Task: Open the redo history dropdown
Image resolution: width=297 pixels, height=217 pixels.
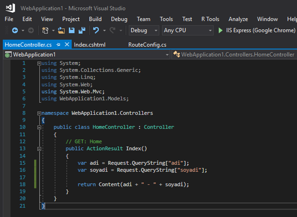Action: (x=121, y=30)
